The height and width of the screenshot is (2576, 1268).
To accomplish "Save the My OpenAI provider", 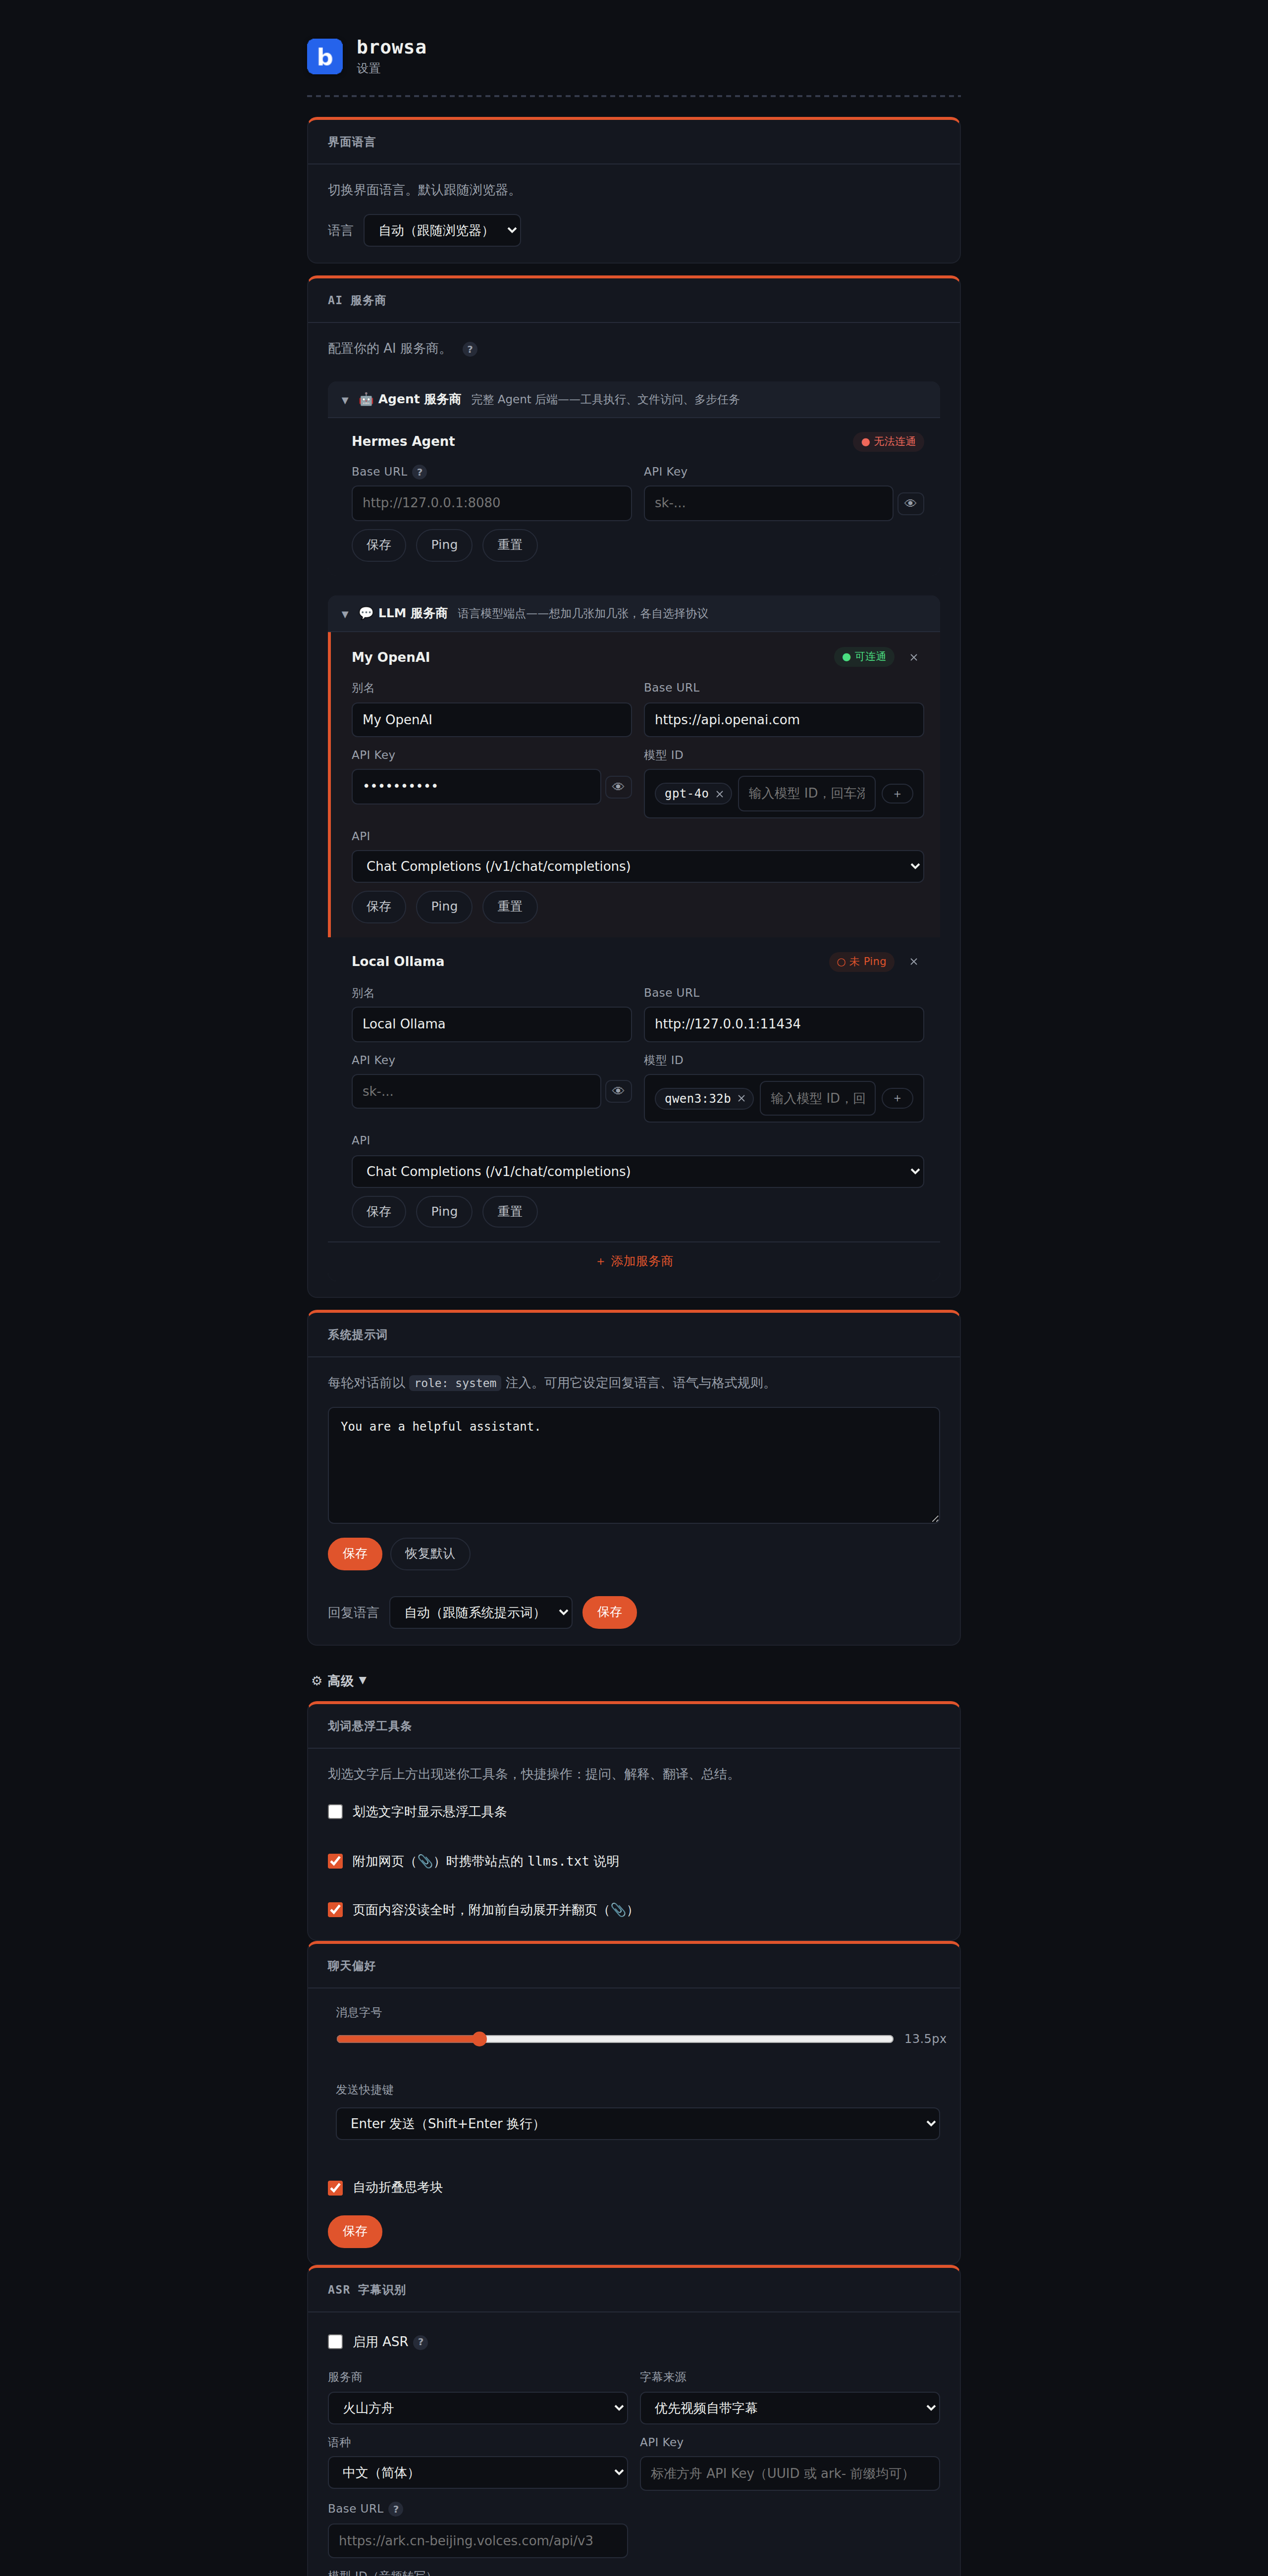I will pos(378,906).
